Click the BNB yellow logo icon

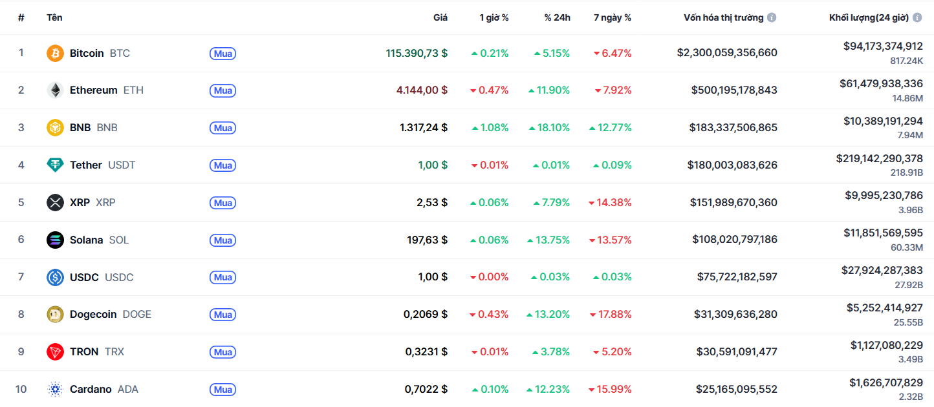[x=56, y=128]
